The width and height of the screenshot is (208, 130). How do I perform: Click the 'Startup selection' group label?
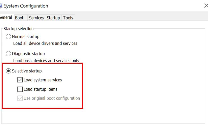pyautogui.click(x=18, y=29)
